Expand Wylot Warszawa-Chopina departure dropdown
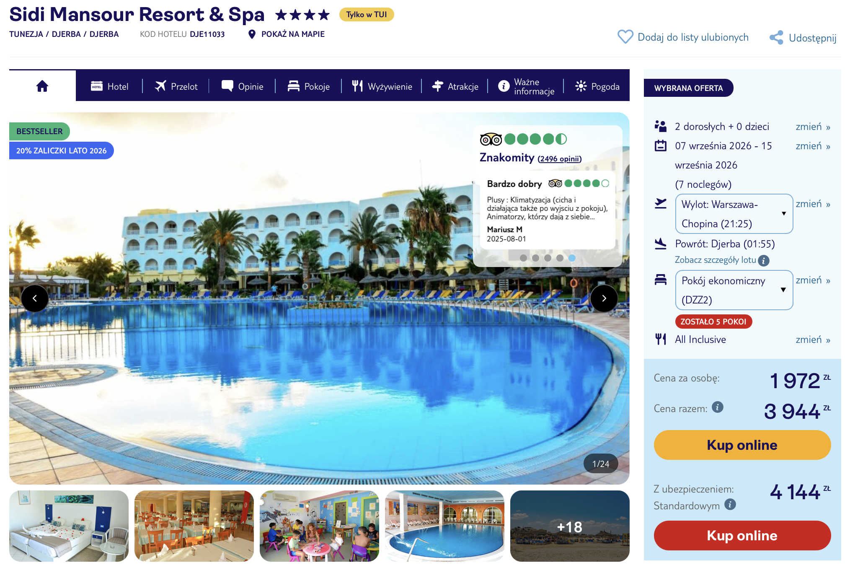 click(734, 214)
